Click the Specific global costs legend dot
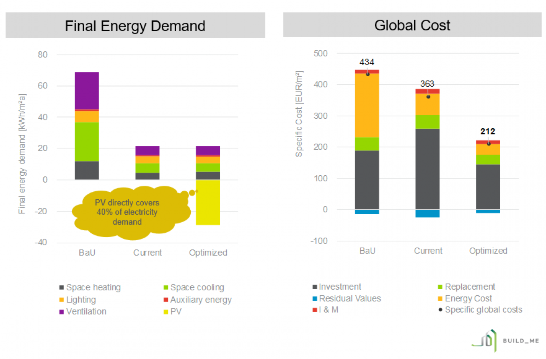The image size is (546, 359). [x=440, y=310]
